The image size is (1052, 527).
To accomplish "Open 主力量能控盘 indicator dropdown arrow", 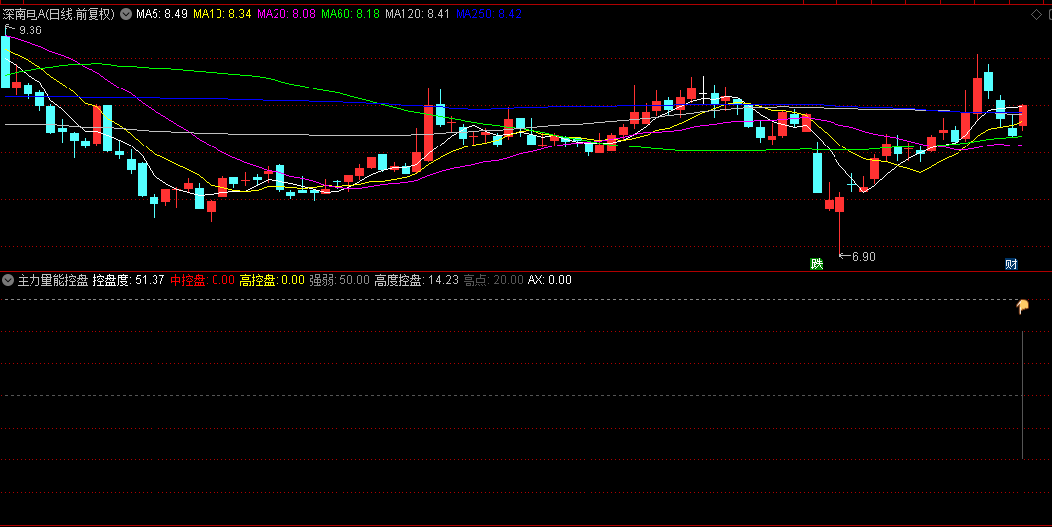I will (x=8, y=280).
